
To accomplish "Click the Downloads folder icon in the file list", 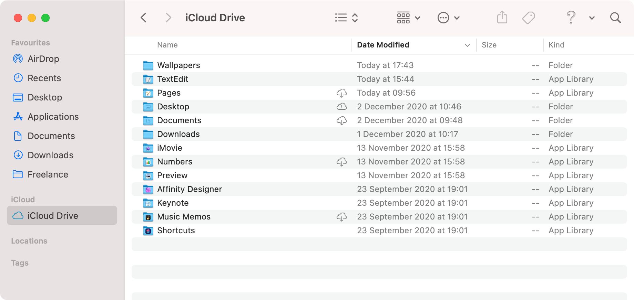I will tap(148, 134).
